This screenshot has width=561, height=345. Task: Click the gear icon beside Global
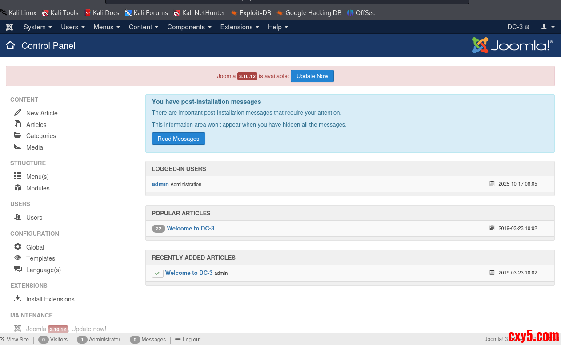(18, 246)
